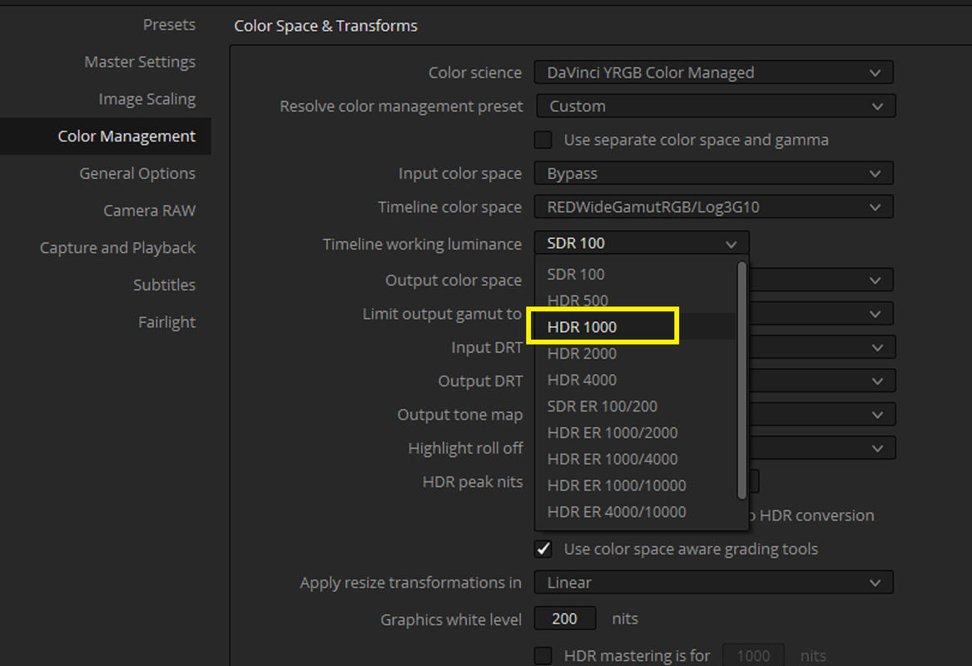Click the Highlight roll off dropdown arrow
Image resolution: width=972 pixels, height=666 pixels.
[878, 448]
